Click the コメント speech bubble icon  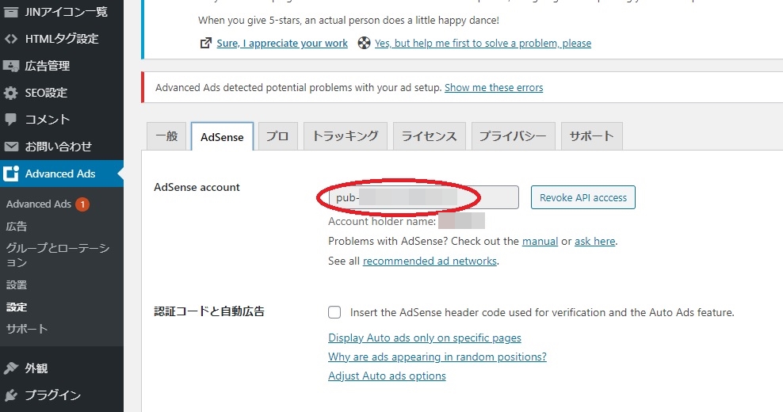(x=11, y=120)
